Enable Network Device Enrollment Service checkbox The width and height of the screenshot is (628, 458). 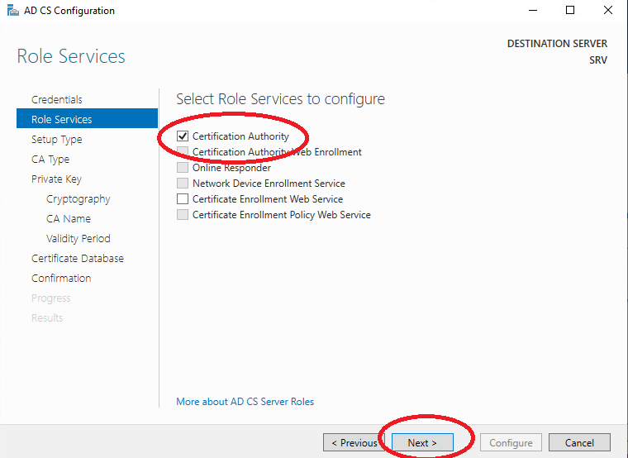(183, 184)
